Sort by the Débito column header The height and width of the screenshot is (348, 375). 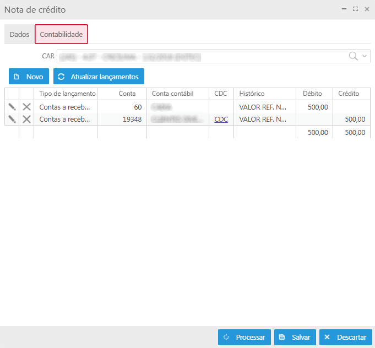312,94
